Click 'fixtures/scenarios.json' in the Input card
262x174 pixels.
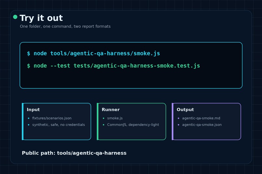[x=52, y=118]
